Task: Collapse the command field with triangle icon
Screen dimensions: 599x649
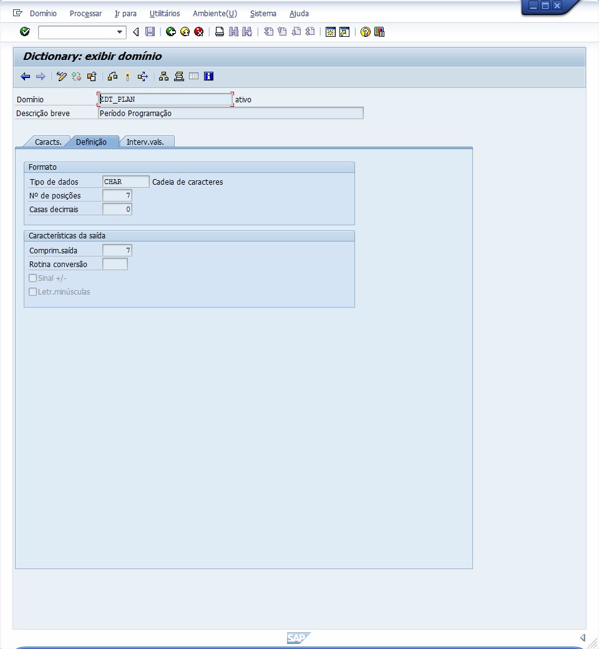Action: 136,32
